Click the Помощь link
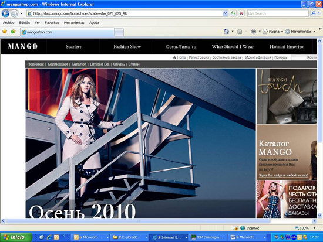The image size is (323, 242). tap(281, 57)
